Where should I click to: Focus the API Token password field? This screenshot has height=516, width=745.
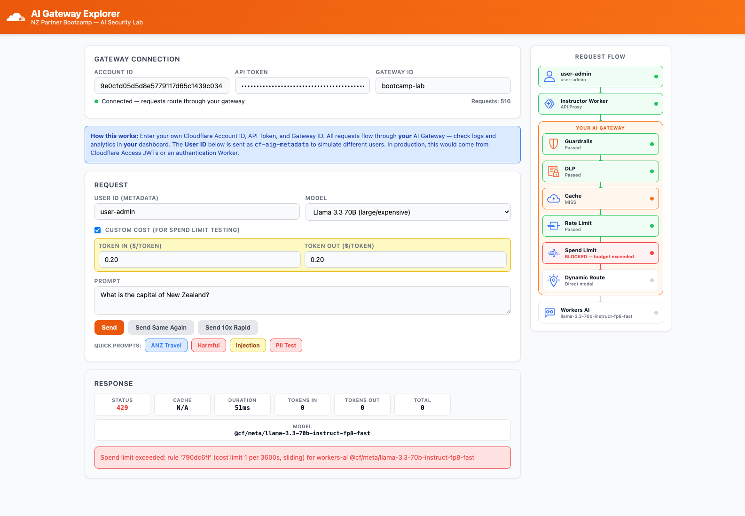[x=302, y=86]
